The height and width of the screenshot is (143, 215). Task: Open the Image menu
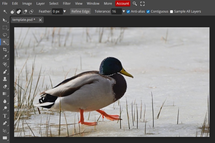27,3
